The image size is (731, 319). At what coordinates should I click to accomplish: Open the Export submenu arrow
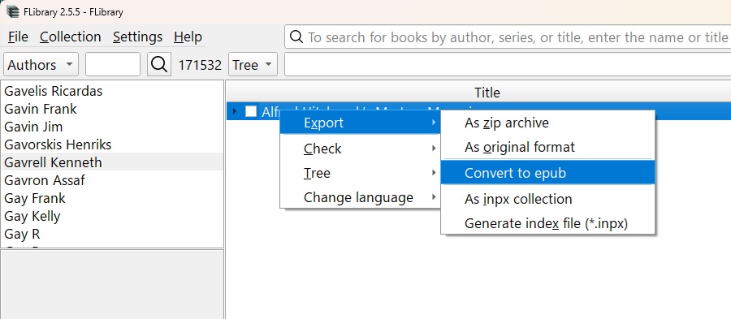tap(434, 123)
